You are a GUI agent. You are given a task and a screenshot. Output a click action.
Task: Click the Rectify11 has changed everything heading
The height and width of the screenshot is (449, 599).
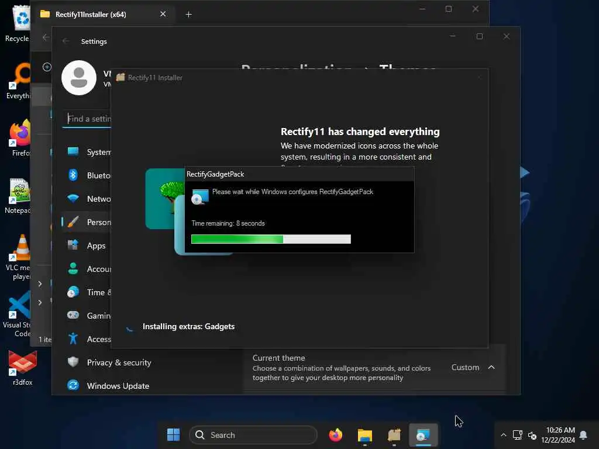click(360, 132)
